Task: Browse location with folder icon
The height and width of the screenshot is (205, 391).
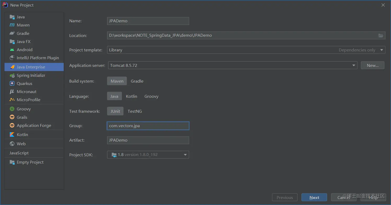Action: point(381,35)
